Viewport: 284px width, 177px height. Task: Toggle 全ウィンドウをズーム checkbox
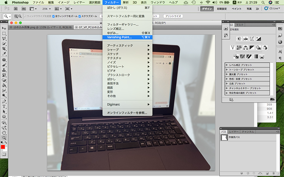pos(53,16)
